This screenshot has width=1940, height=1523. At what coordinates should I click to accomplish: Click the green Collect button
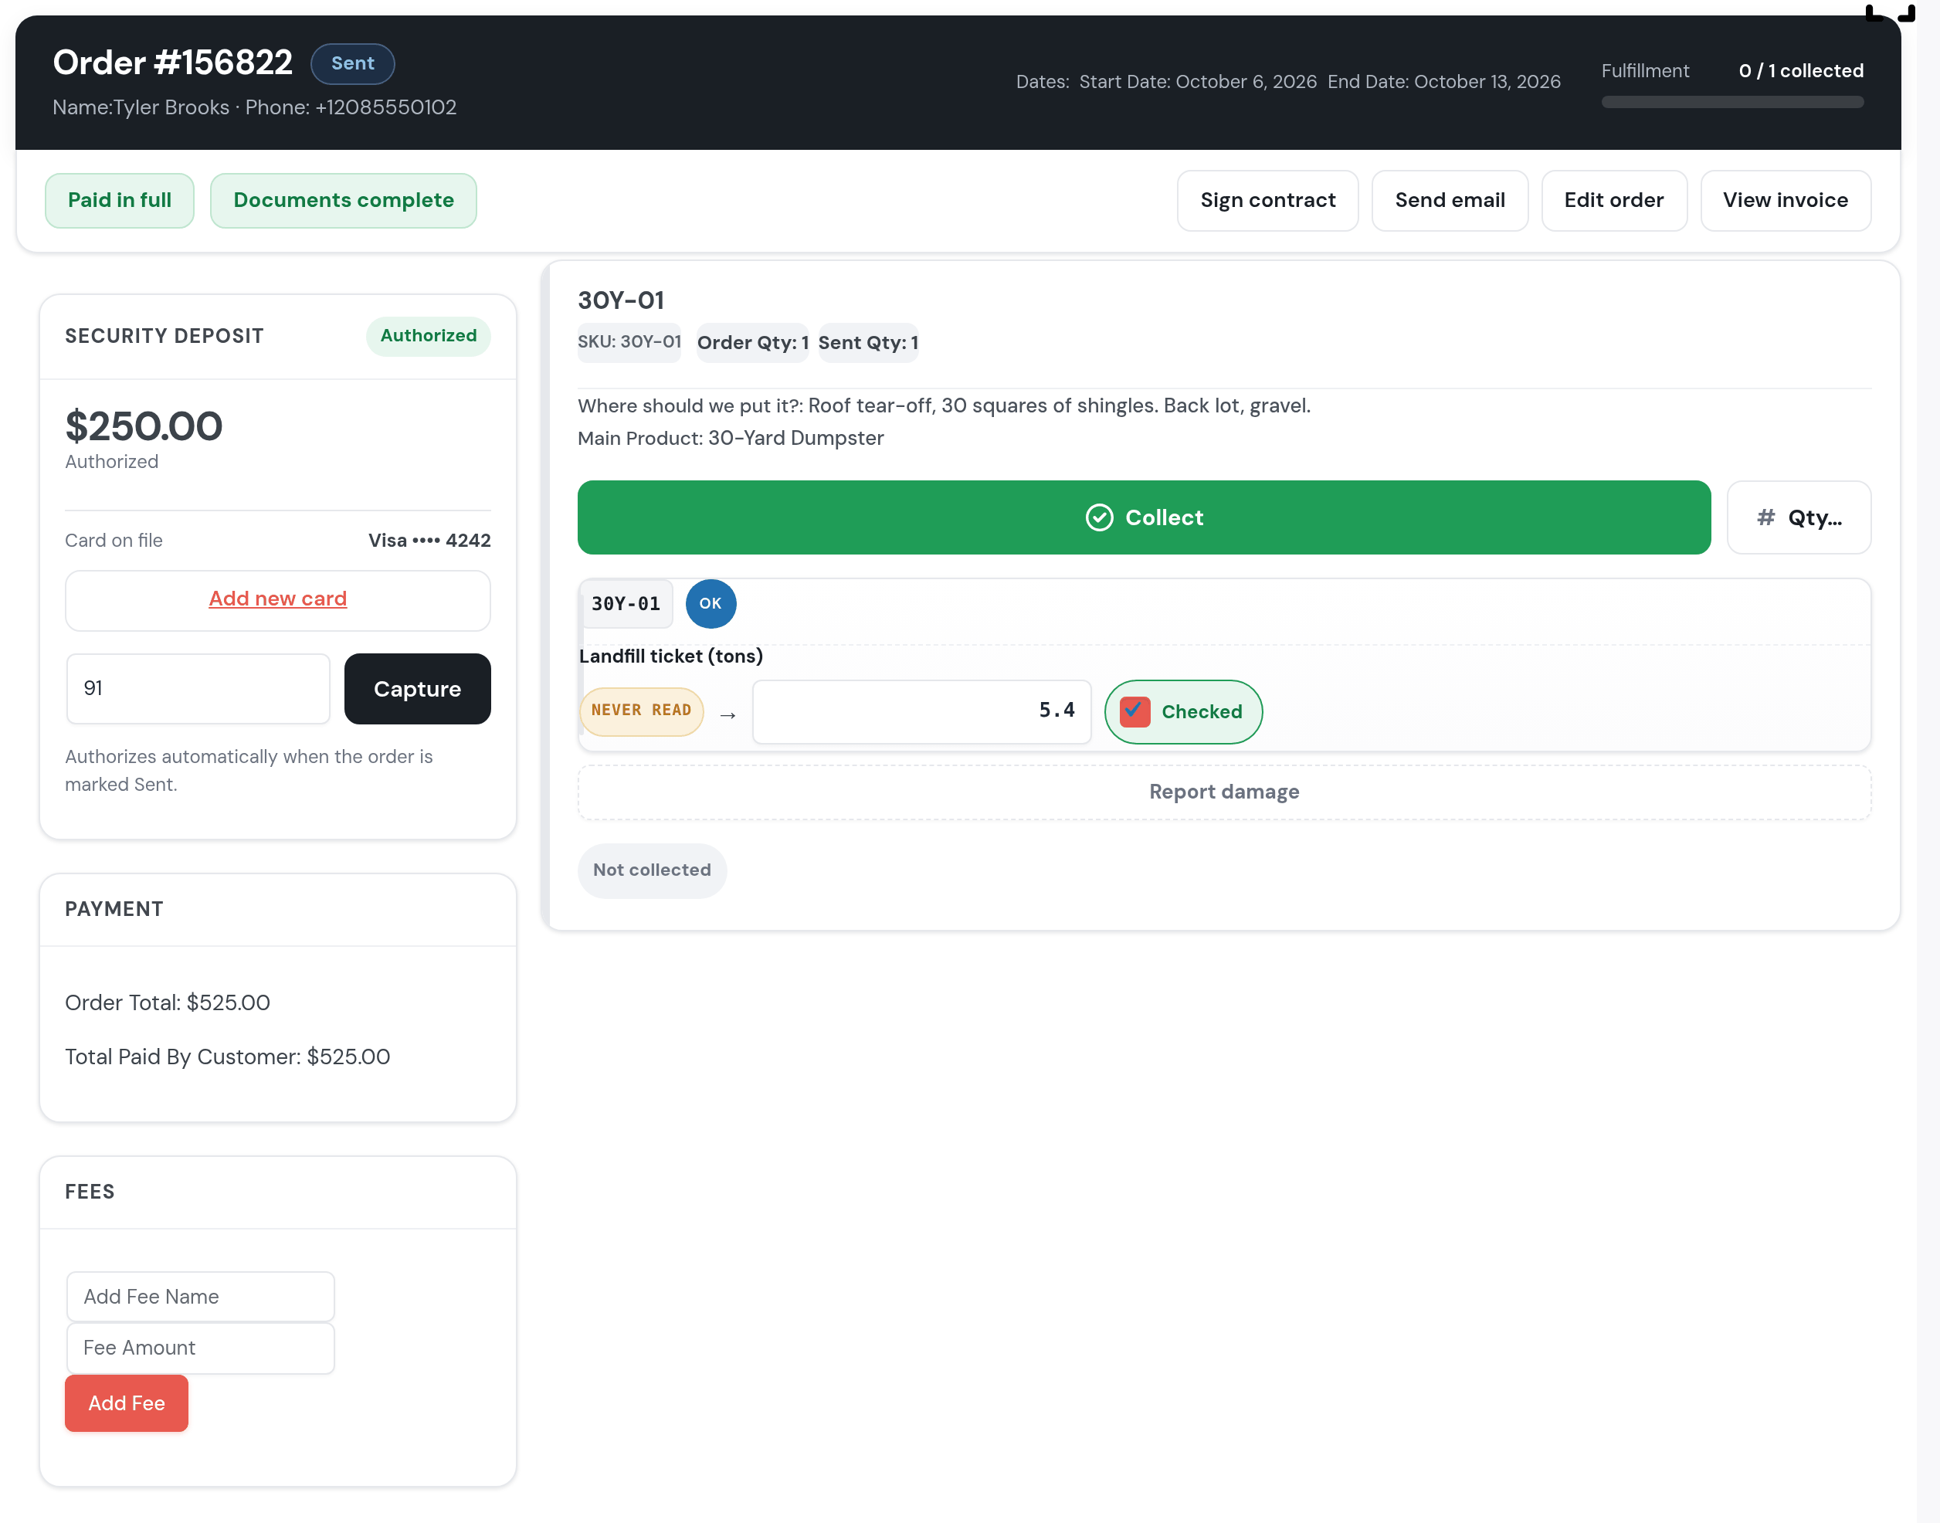(x=1144, y=517)
